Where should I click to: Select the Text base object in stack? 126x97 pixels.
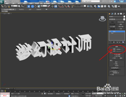click(x=117, y=33)
